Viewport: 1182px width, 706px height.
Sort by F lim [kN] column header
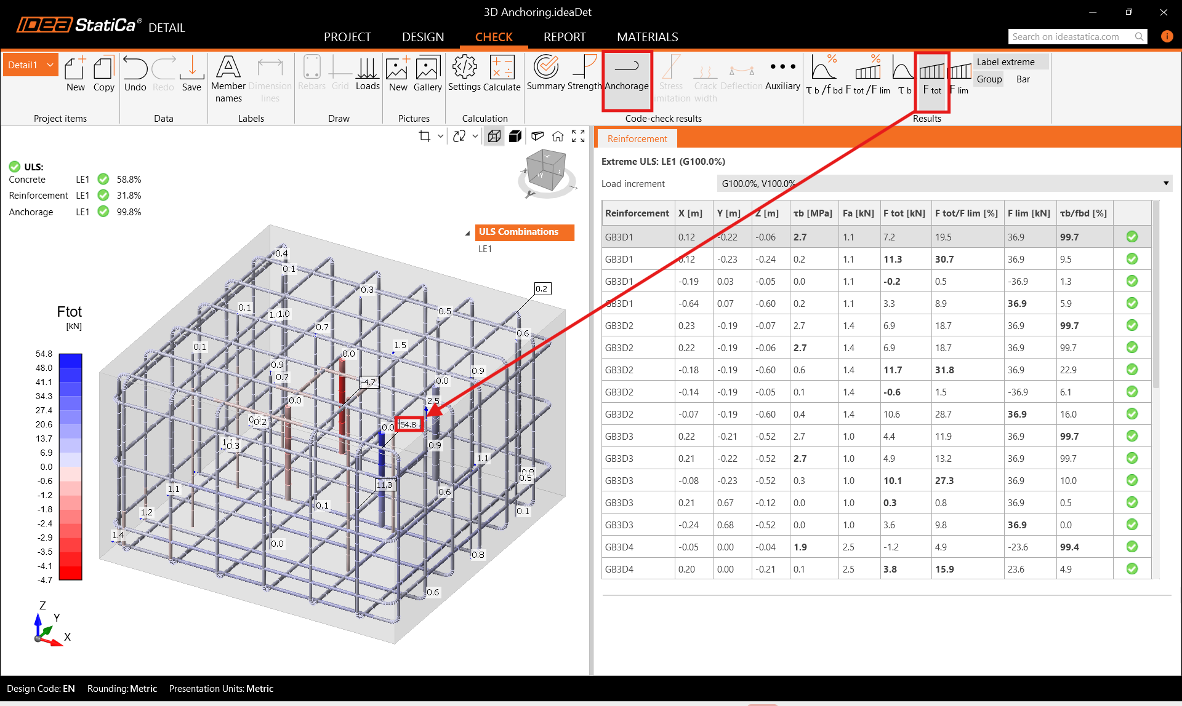pos(1029,213)
